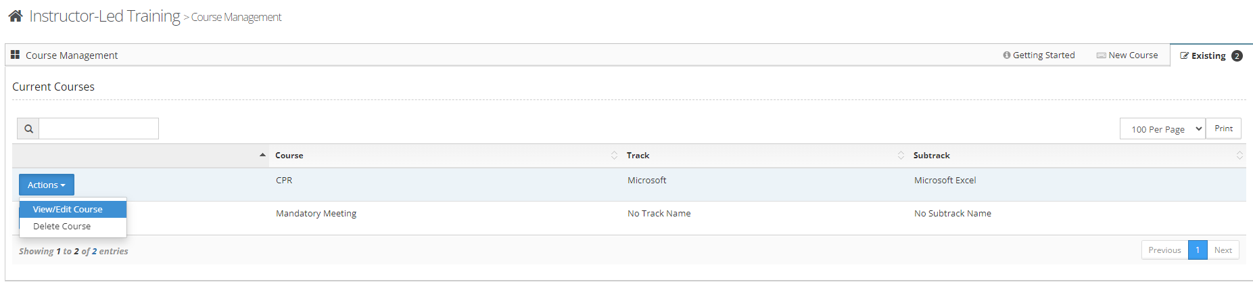Select View/Edit Course from the menu
Viewport: 1253px width, 301px height.
click(68, 210)
